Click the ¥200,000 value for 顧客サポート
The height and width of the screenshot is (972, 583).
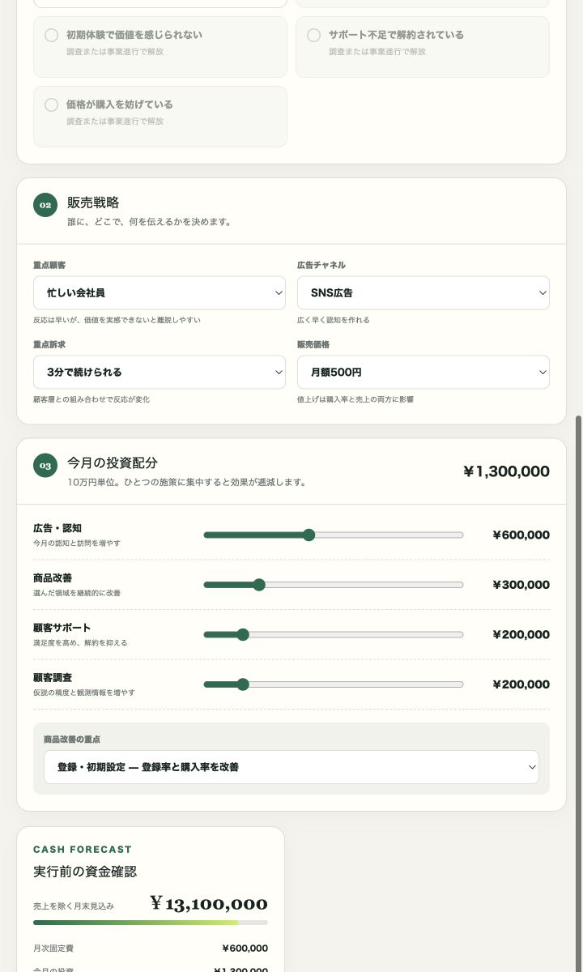(521, 634)
